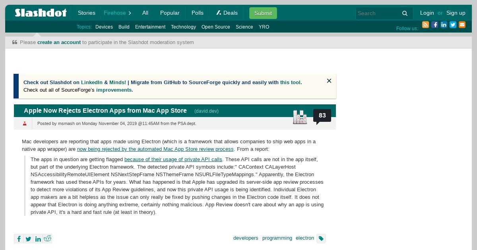The height and width of the screenshot is (250, 477).
Task: Click the electron tag
Action: (x=305, y=238)
